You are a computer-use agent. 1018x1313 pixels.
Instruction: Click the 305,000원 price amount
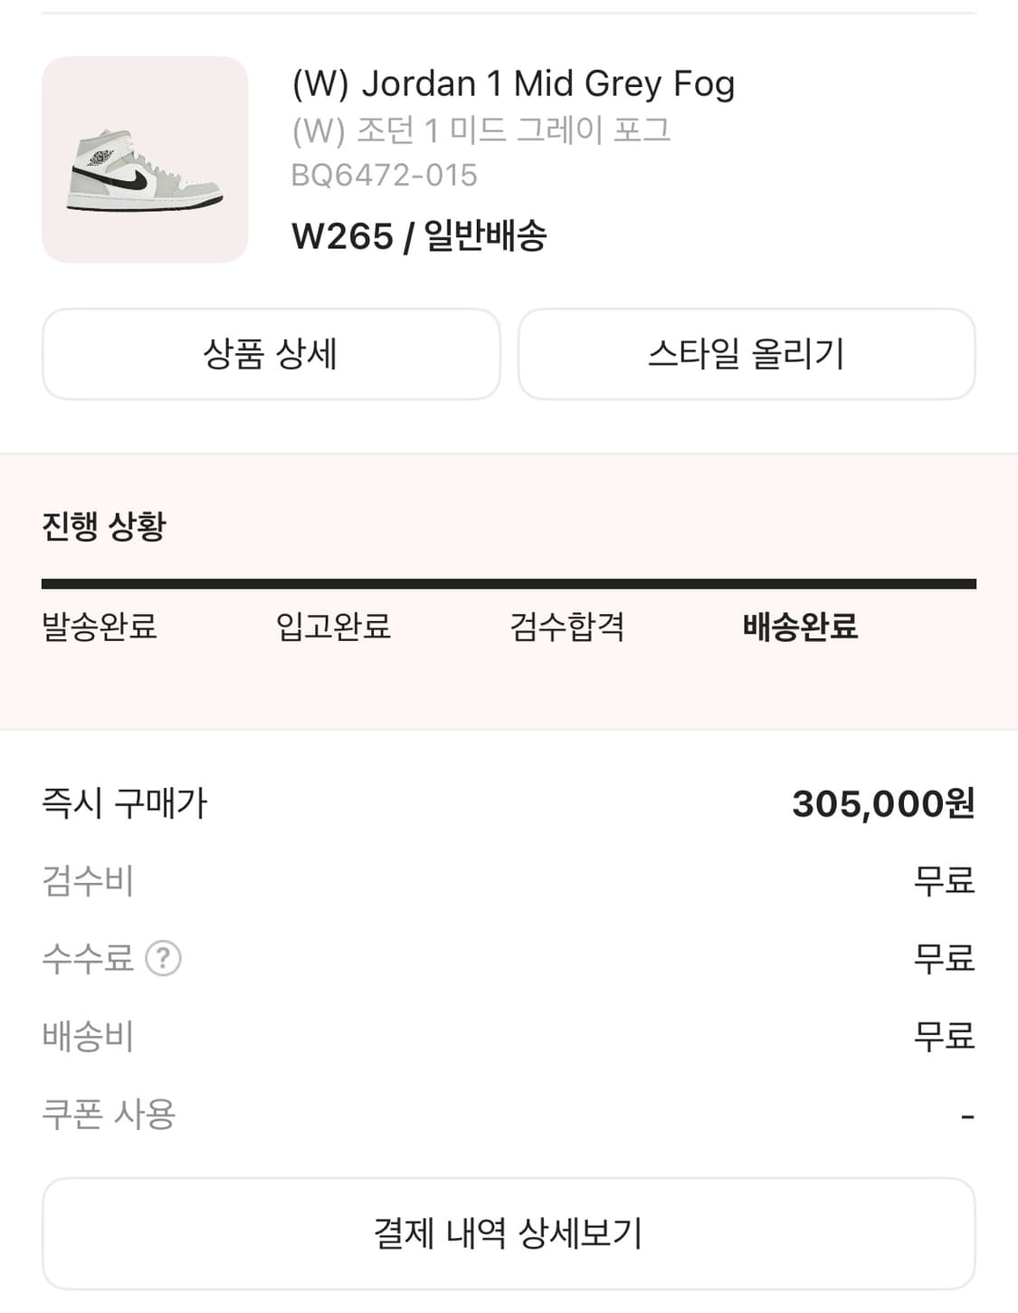coord(883,803)
